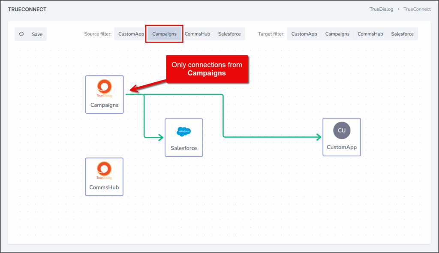Select the CommsHub node label
439x253 pixels.
click(104, 187)
